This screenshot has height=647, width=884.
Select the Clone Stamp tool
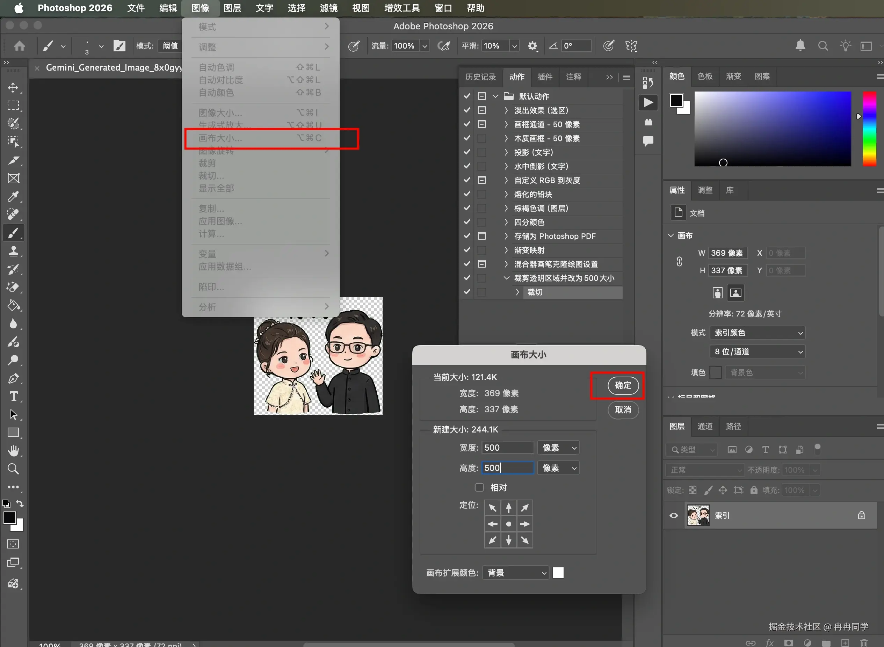13,251
